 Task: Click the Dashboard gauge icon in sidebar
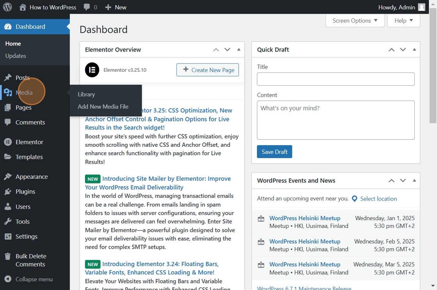coord(8,27)
